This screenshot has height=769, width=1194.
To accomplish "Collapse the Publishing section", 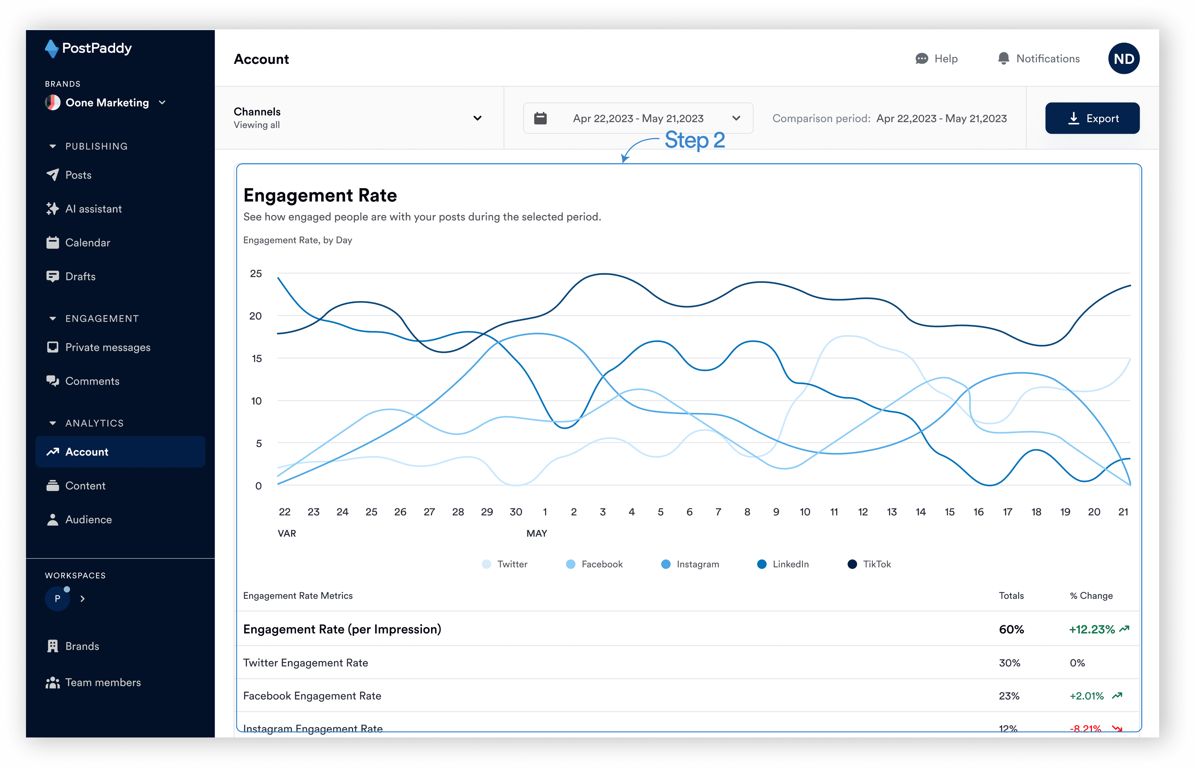I will [x=53, y=146].
